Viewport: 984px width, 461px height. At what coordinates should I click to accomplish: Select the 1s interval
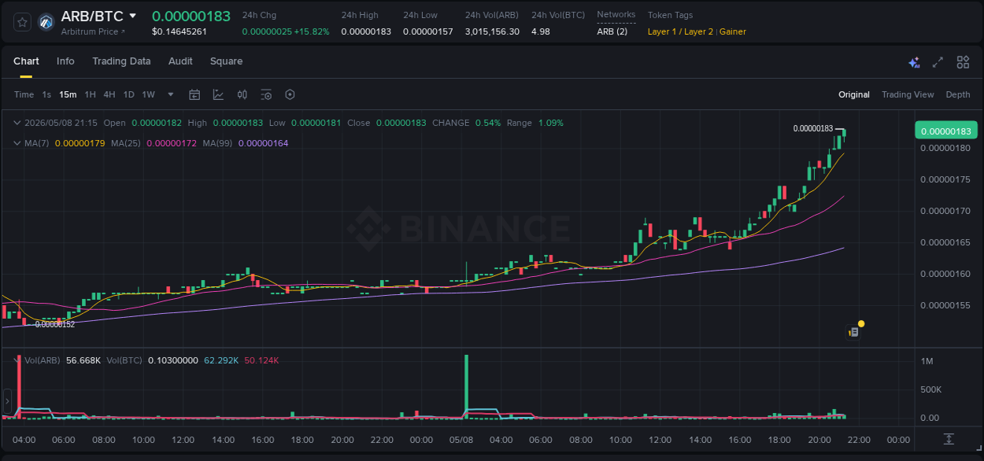point(46,94)
